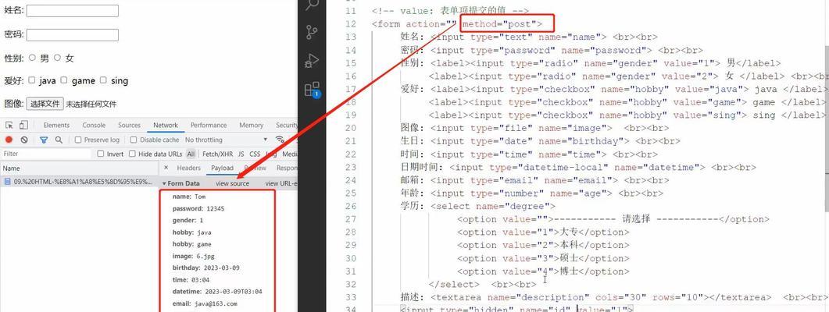Open the Performance tab
The width and height of the screenshot is (829, 312).
point(209,125)
